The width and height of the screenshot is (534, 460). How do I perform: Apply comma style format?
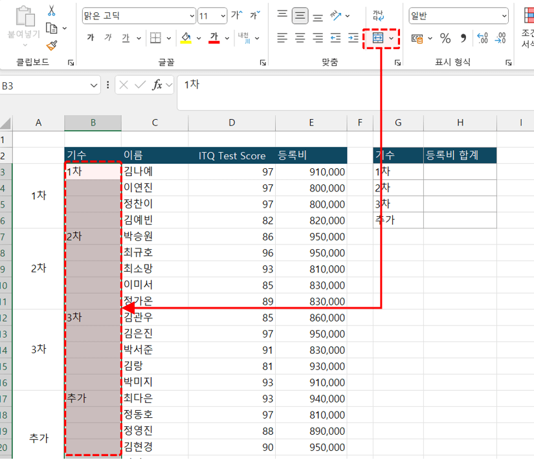click(463, 38)
